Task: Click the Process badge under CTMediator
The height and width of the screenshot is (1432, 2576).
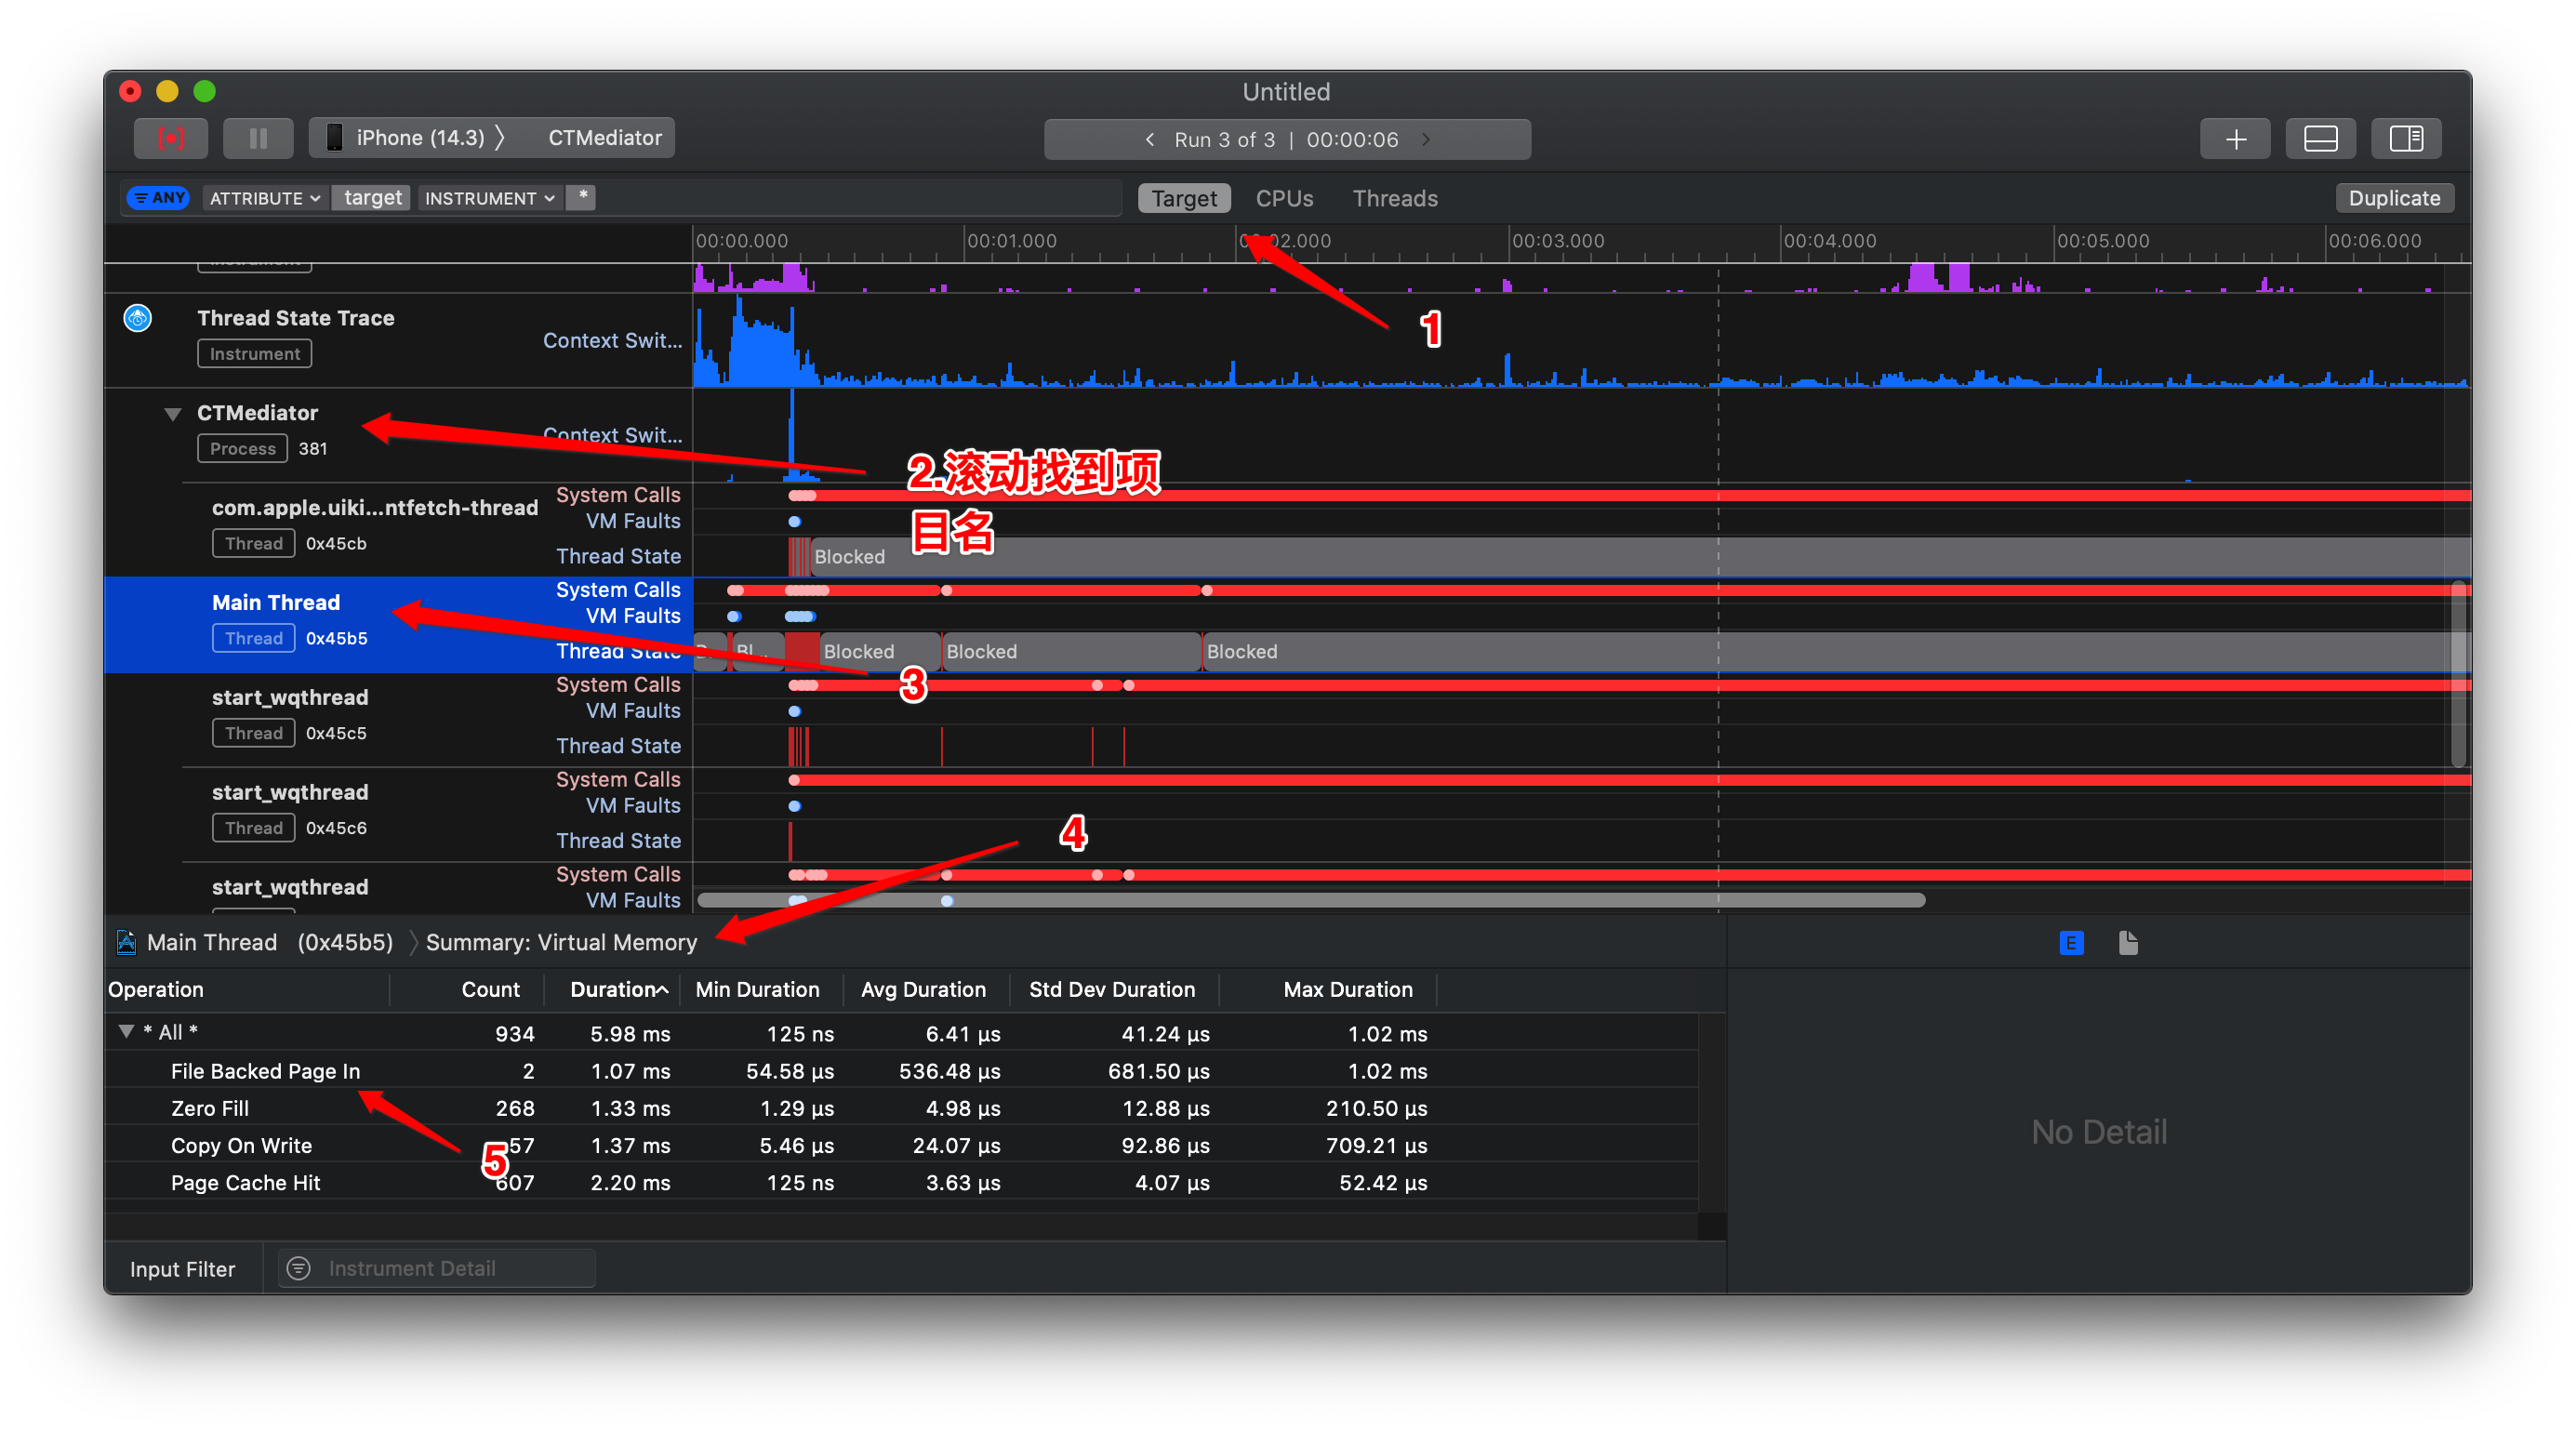Action: [x=242, y=448]
